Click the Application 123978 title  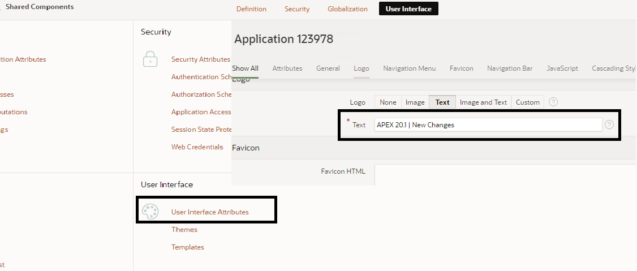283,39
